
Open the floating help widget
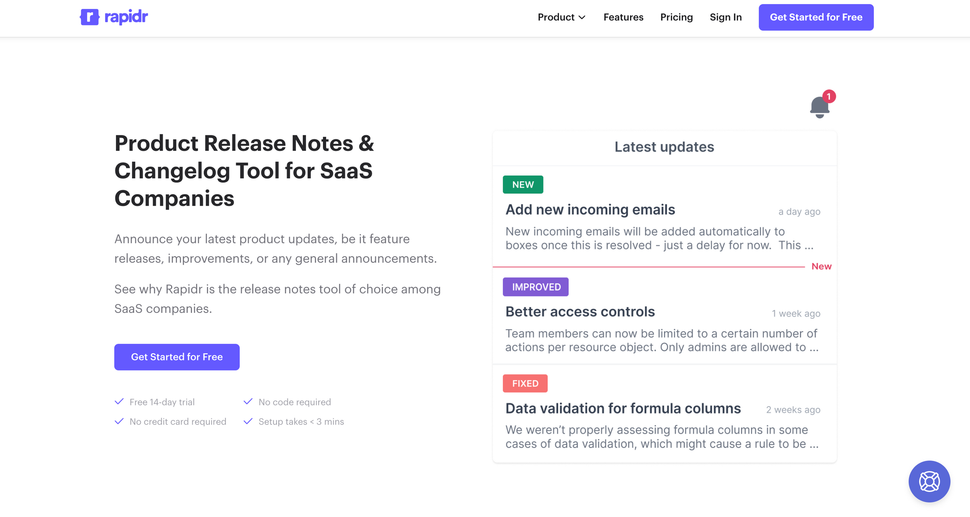tap(929, 481)
